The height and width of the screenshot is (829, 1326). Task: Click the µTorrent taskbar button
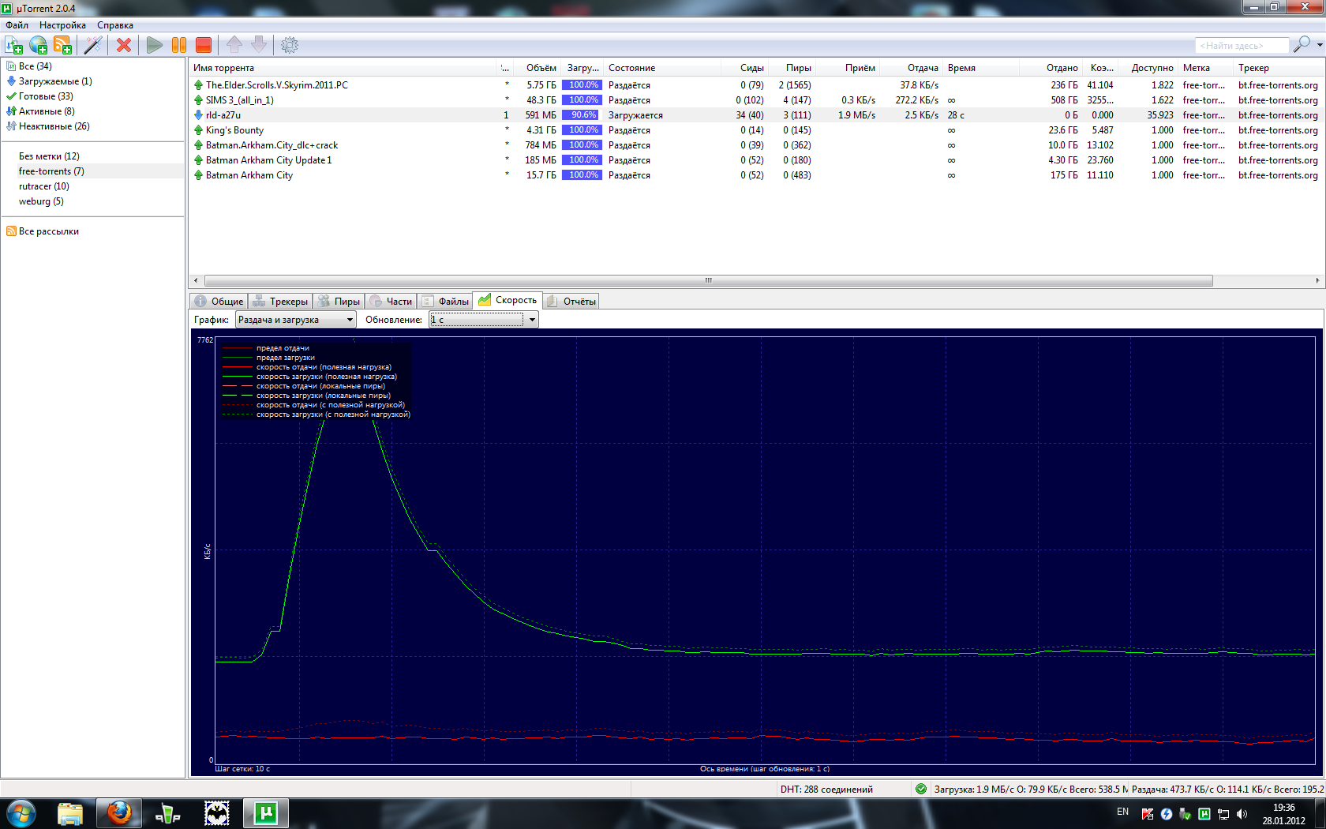tap(266, 813)
